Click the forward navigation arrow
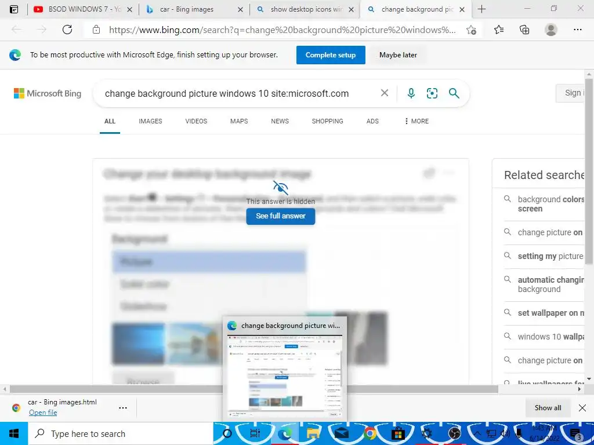 pos(42,30)
